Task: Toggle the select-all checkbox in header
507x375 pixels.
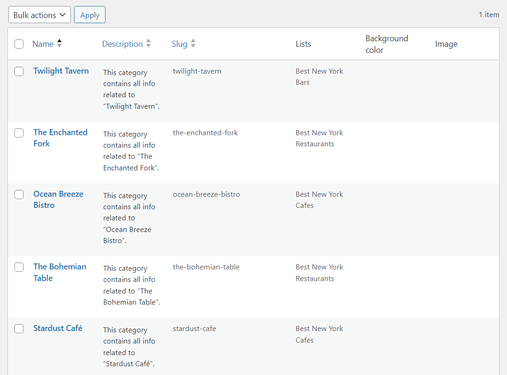Action: click(x=19, y=44)
